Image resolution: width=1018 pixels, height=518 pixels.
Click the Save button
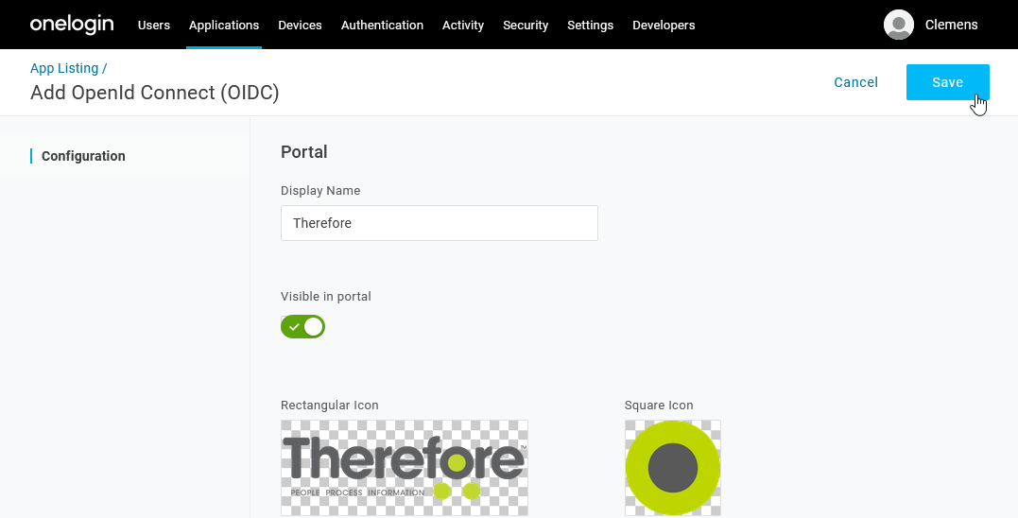tap(947, 82)
